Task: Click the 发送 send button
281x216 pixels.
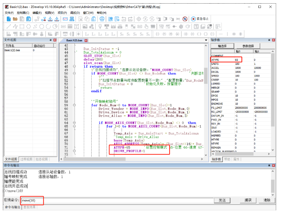Action: click(x=222, y=200)
